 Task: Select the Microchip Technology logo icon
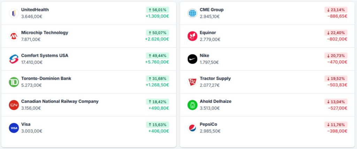[x=14, y=36]
